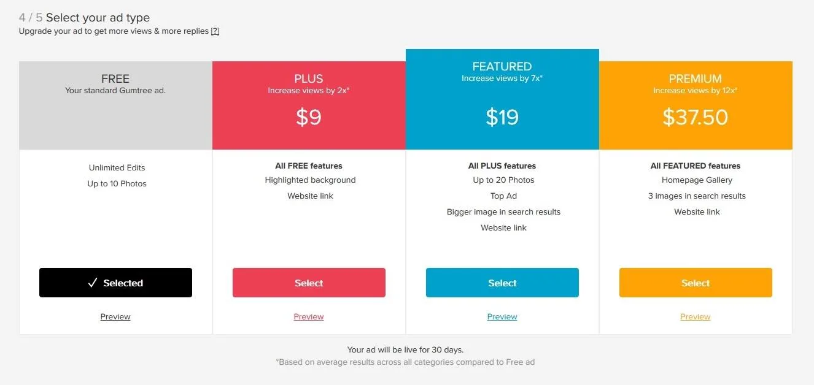Click the PREMIUM plan heading
The image size is (814, 385).
pyautogui.click(x=696, y=79)
